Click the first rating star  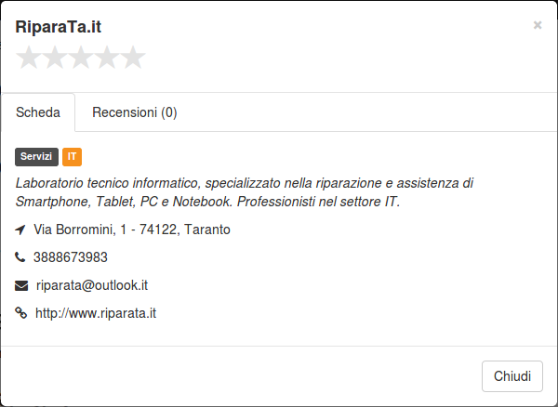(29, 58)
